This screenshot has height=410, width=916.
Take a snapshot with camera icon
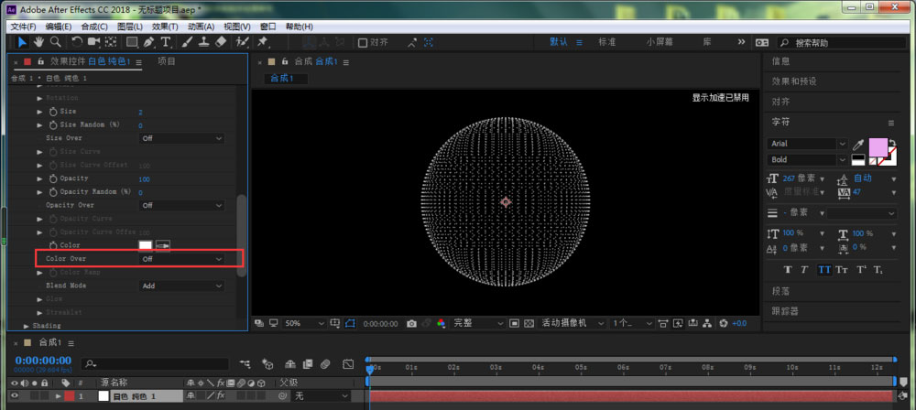click(x=411, y=324)
